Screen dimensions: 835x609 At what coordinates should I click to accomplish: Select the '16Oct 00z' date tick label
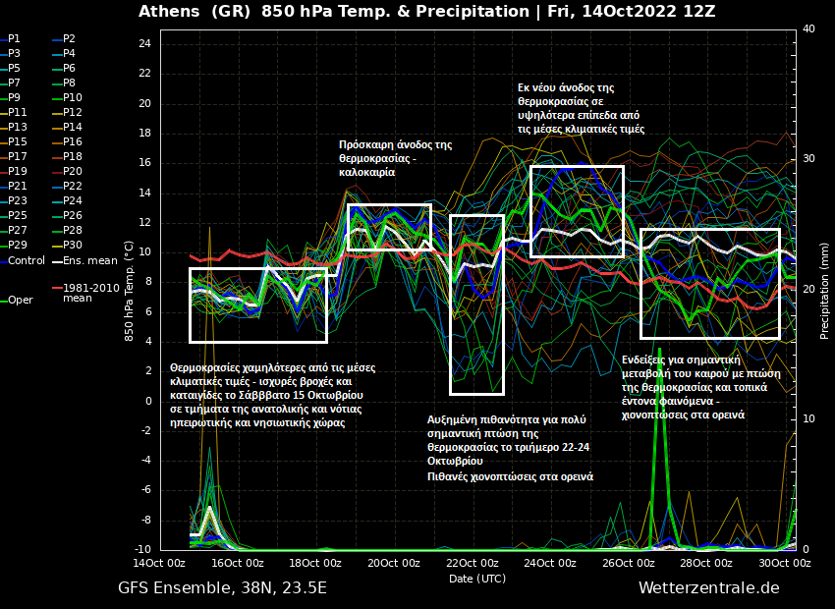[238, 563]
